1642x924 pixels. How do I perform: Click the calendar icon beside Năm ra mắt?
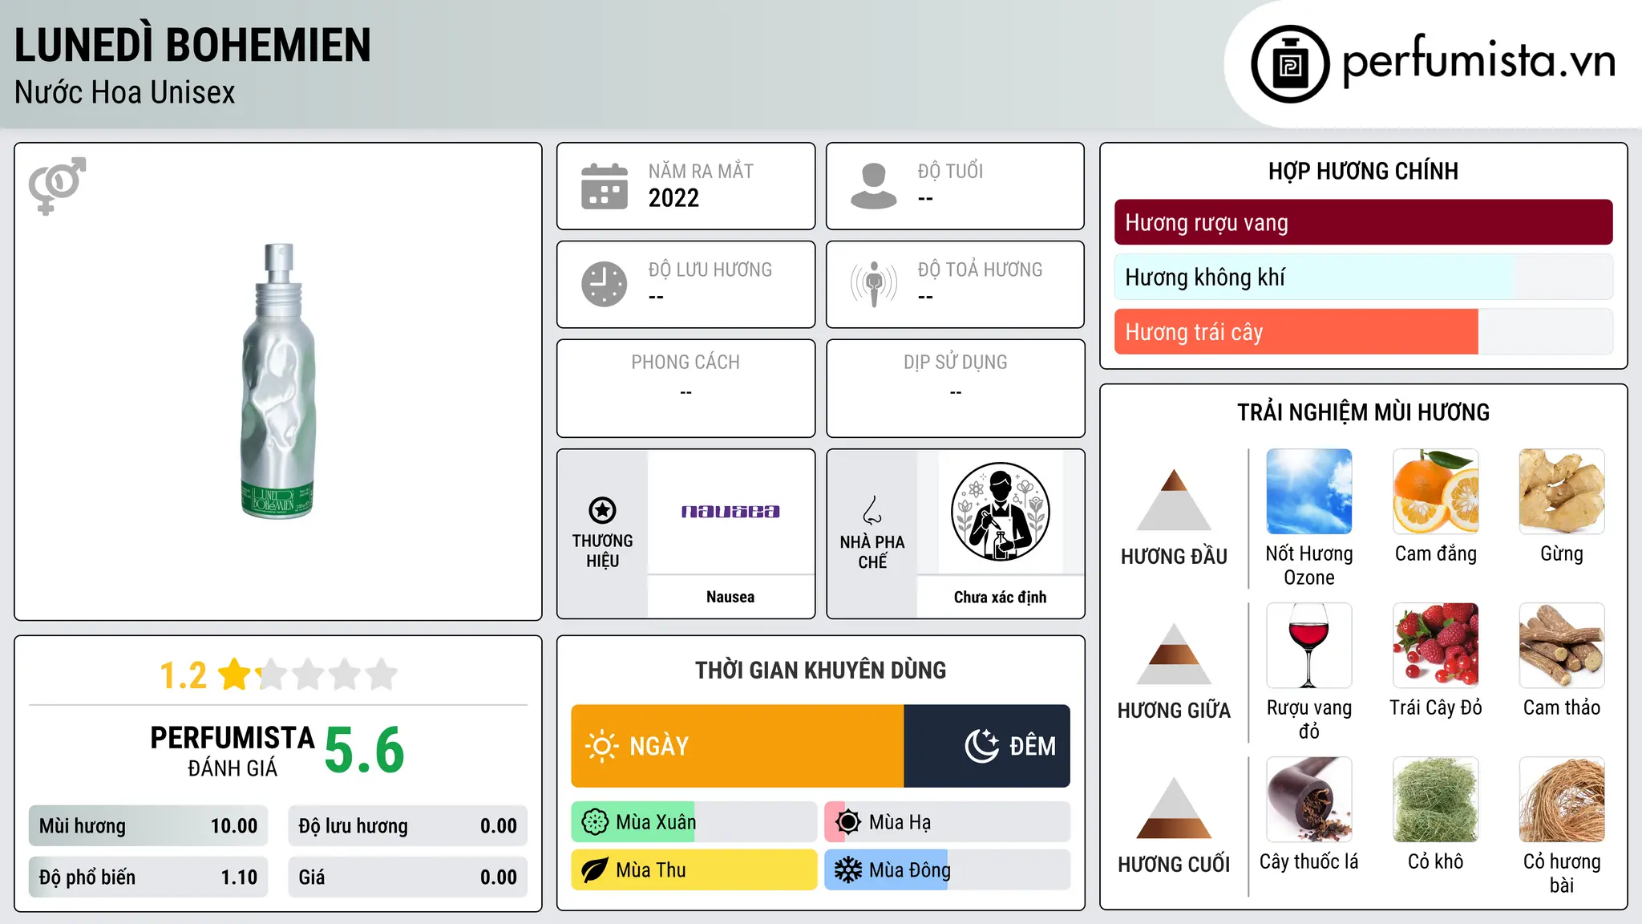605,186
